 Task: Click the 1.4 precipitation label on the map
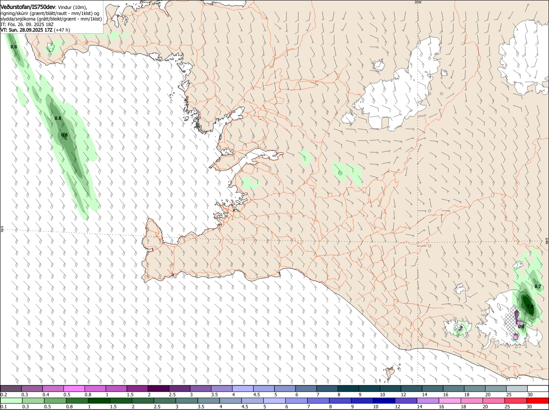pos(530,306)
